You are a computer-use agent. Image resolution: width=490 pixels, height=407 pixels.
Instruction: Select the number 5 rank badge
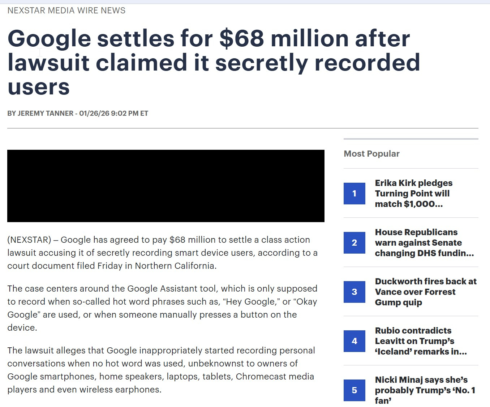(354, 390)
